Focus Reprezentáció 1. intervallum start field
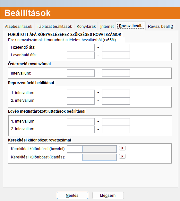Screen dimensions: 180x201 [x=81, y=93]
